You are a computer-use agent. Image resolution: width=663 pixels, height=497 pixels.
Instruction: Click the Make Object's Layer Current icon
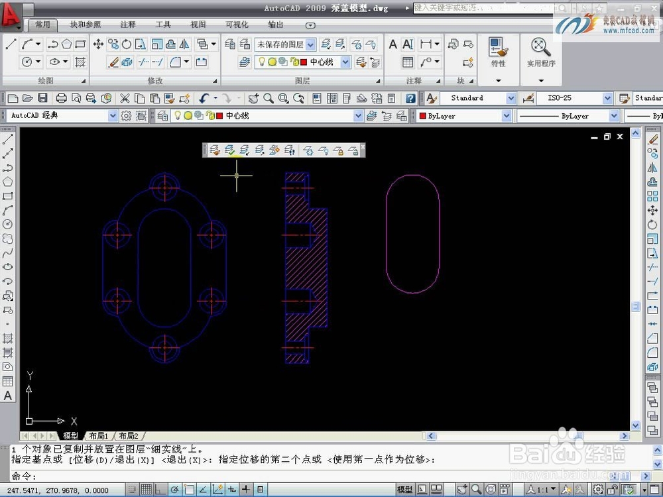pos(372,116)
